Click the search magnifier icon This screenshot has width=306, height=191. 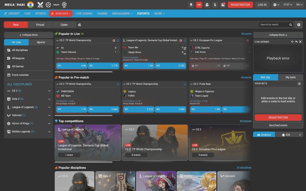pyautogui.click(x=290, y=25)
